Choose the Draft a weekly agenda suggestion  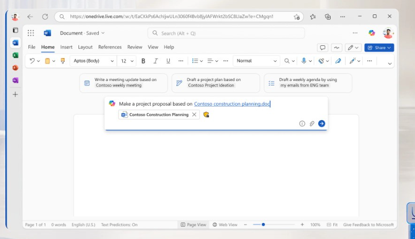[x=308, y=83]
